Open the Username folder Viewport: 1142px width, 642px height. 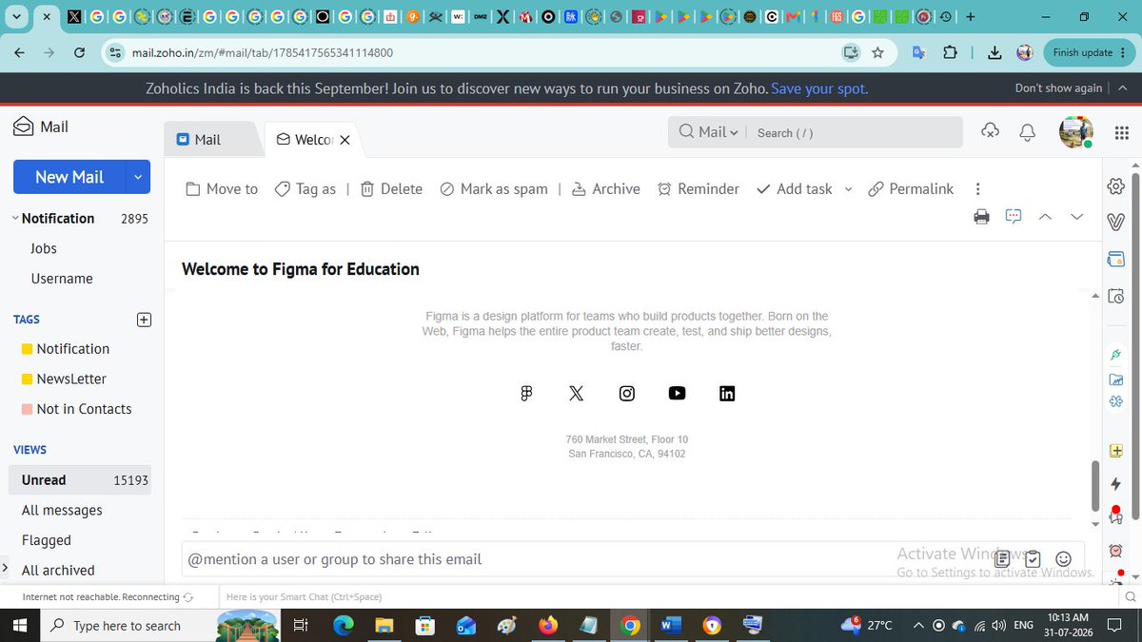62,279
